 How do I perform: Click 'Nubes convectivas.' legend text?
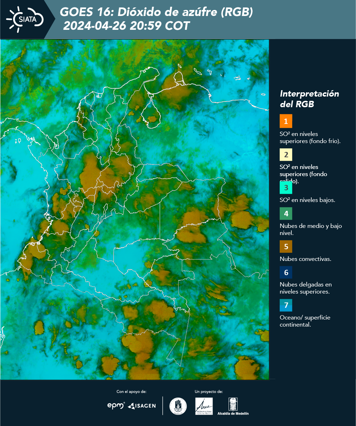pyautogui.click(x=305, y=259)
